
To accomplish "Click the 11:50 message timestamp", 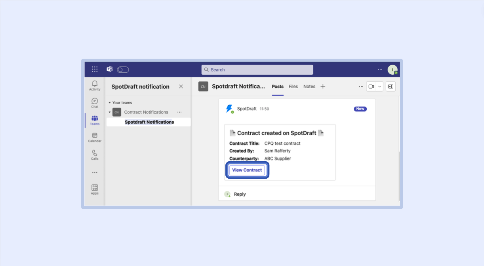I will (264, 109).
